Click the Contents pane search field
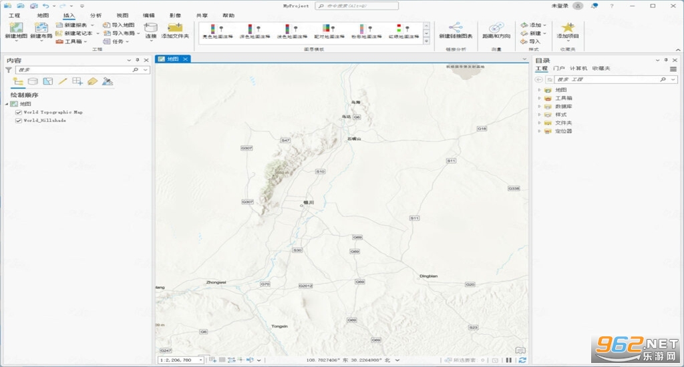The width and height of the screenshot is (684, 367). click(83, 70)
